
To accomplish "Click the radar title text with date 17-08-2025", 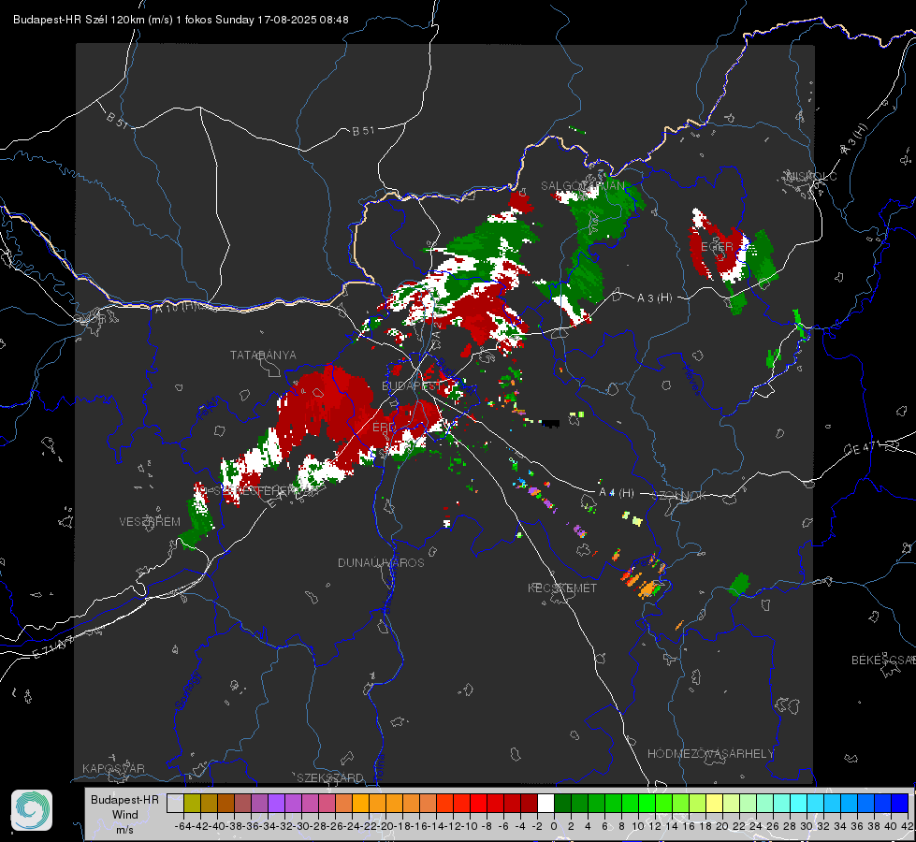I will pyautogui.click(x=181, y=20).
